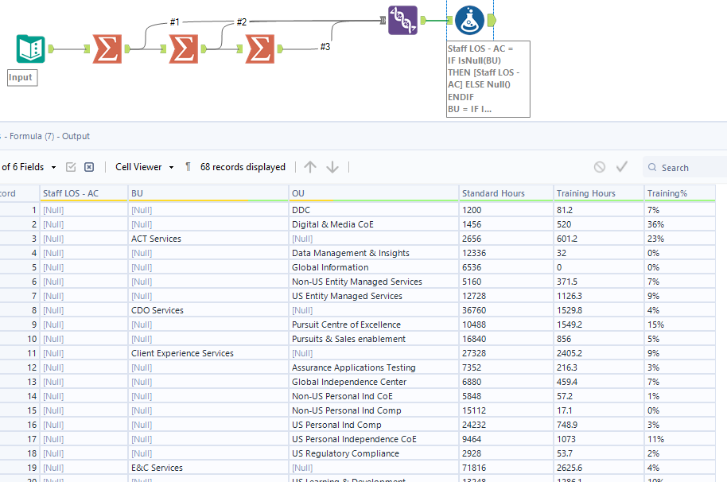Click the blue flask tool after the Formula tool
The width and height of the screenshot is (727, 482).
468,20
